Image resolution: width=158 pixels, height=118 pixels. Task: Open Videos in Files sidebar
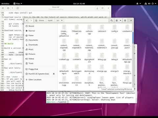click(40, 59)
